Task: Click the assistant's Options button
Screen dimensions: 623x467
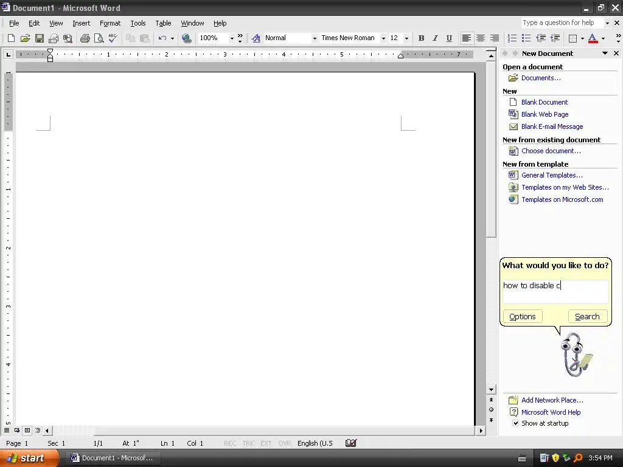Action: (523, 316)
